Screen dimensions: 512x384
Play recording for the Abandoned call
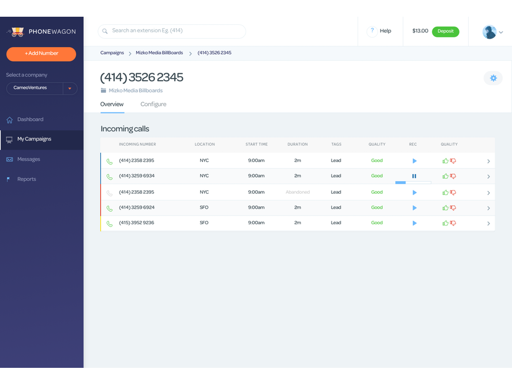pyautogui.click(x=415, y=193)
